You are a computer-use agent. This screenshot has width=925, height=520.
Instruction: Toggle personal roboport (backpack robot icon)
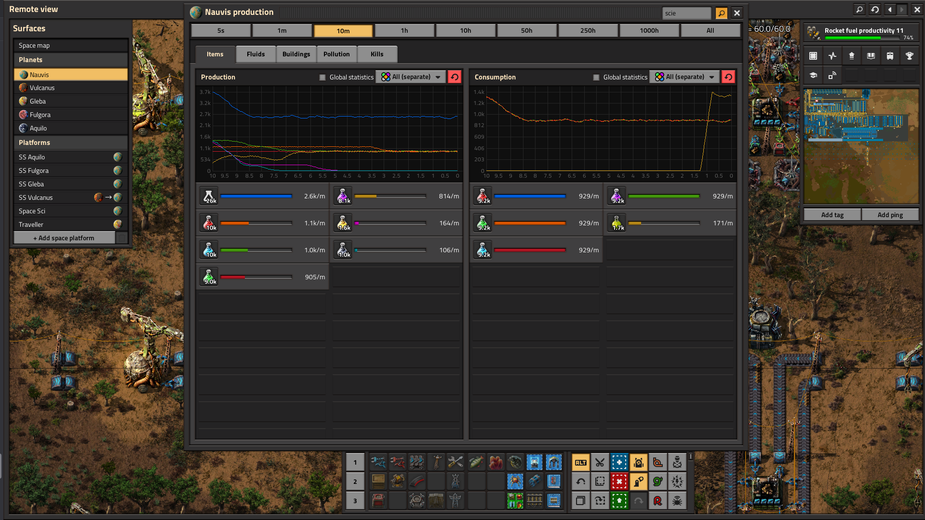638,463
